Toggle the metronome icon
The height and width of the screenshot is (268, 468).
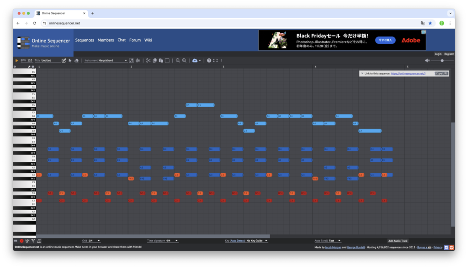(x=39, y=241)
